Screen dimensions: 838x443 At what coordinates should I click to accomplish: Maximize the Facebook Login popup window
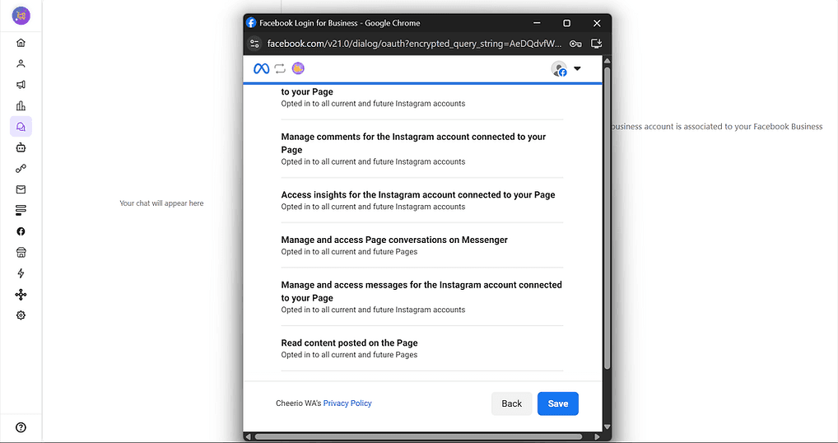566,23
